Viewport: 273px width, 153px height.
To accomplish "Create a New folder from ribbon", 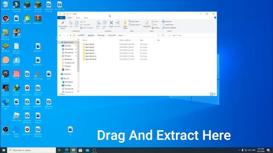I will point(125,25).
